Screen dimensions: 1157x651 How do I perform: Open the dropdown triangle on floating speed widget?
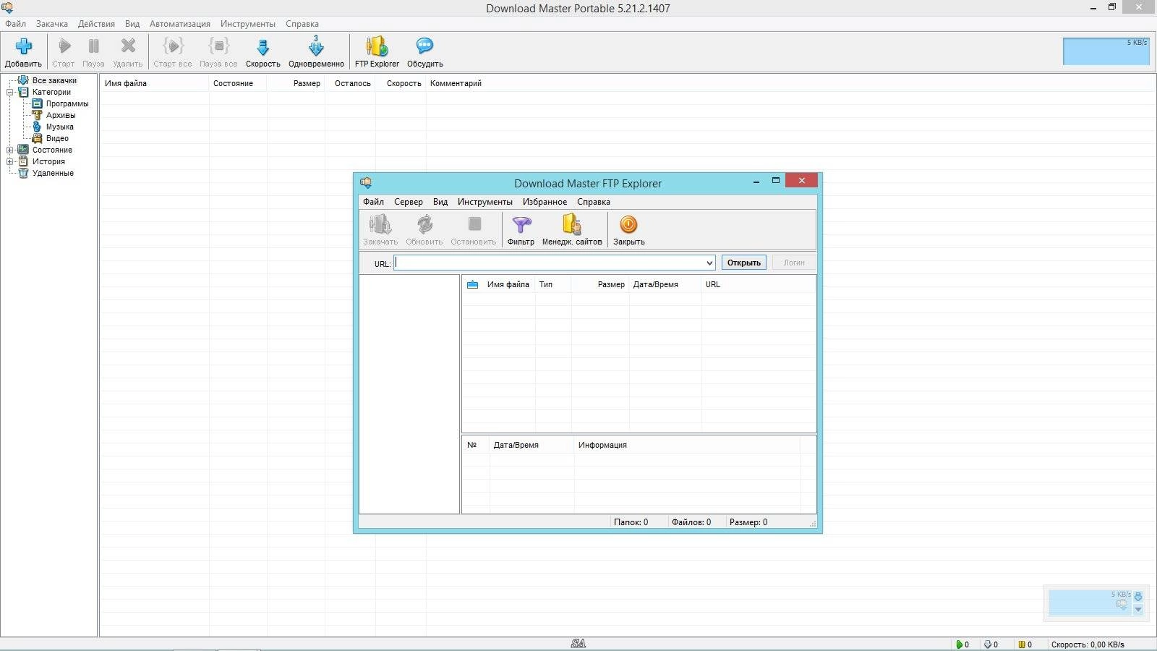(1138, 610)
